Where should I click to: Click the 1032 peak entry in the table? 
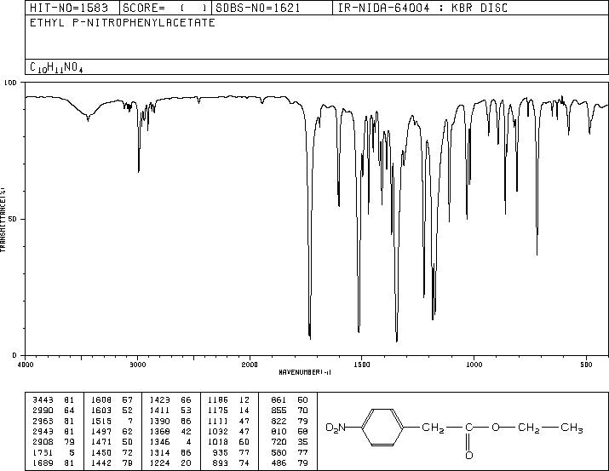tap(228, 431)
